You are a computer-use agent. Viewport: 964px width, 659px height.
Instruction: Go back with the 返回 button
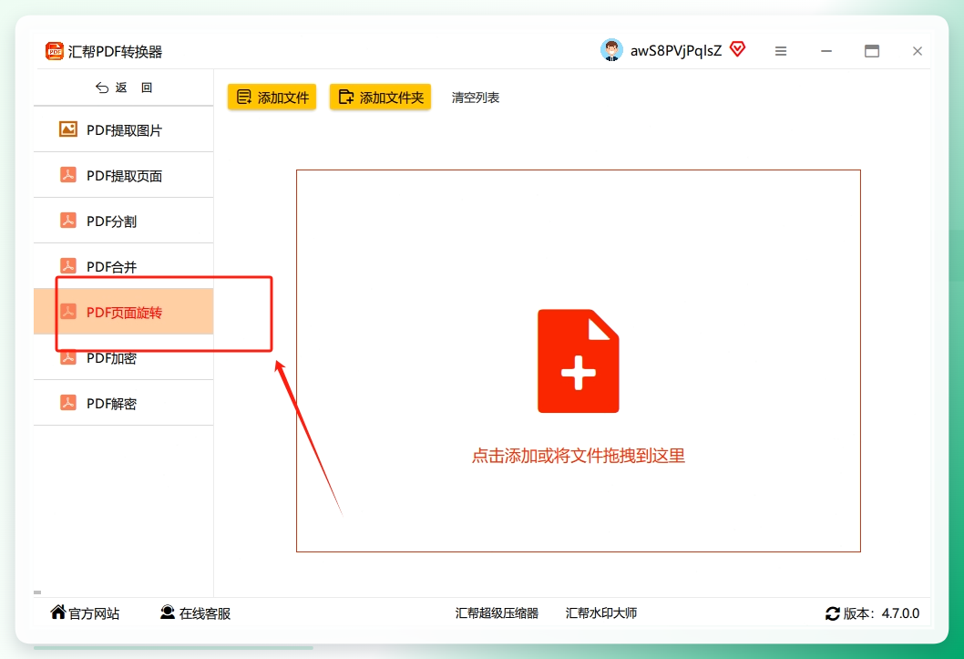click(x=124, y=88)
